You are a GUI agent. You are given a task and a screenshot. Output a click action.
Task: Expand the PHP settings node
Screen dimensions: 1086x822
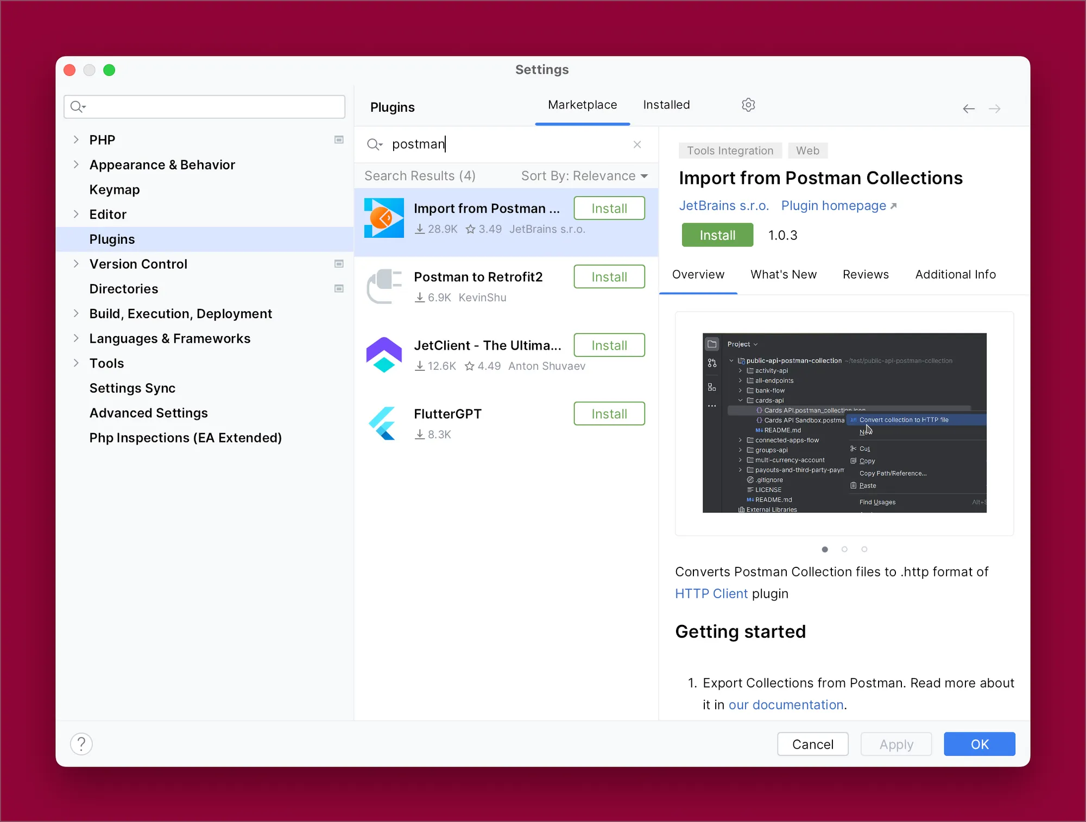pos(76,140)
